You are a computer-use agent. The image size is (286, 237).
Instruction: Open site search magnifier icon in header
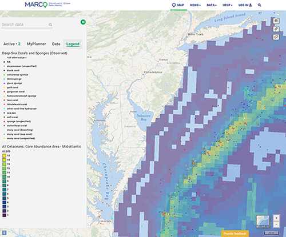click(260, 5)
